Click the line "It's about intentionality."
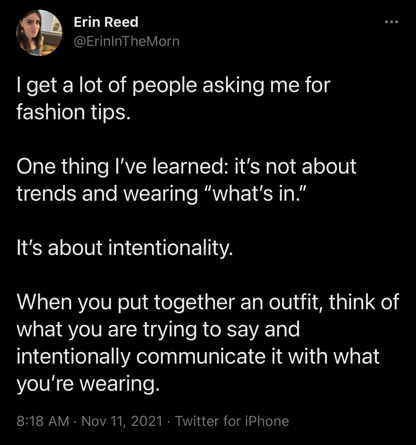This screenshot has height=445, width=416. click(x=124, y=248)
